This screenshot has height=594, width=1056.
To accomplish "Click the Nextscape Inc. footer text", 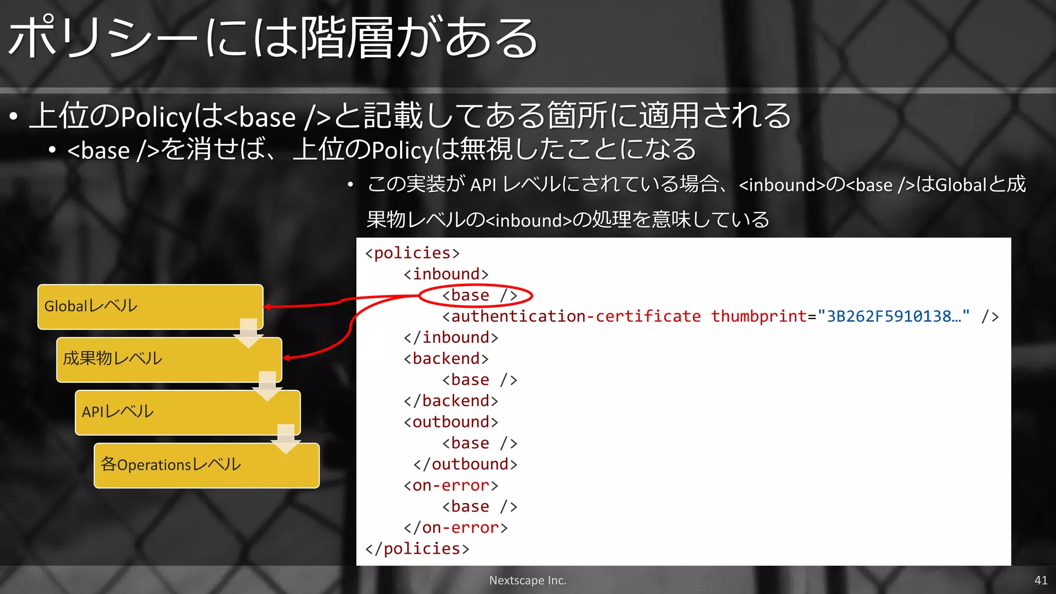I will (527, 581).
